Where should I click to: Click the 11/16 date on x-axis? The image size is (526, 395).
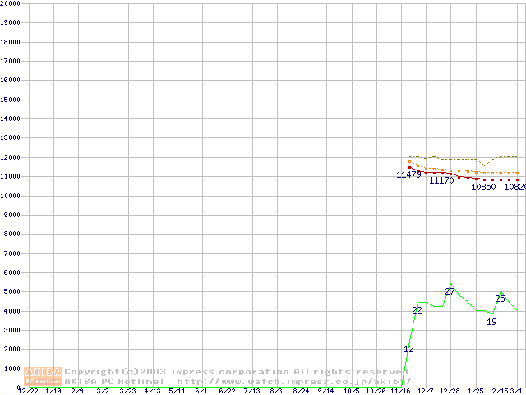click(401, 391)
